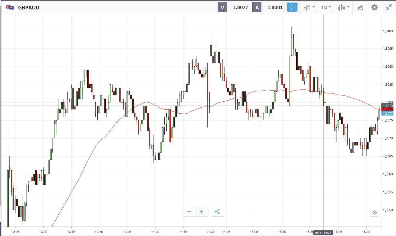Collapse the chart with the shrink arrows icon
This screenshot has width=396, height=236.
pyautogui.click(x=389, y=7)
